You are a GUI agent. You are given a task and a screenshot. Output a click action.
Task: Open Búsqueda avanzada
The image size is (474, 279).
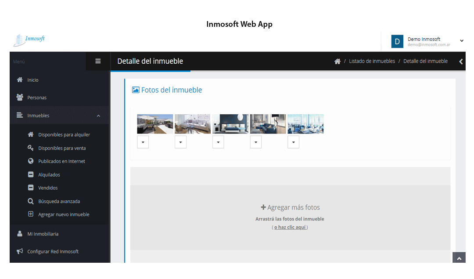(x=59, y=201)
